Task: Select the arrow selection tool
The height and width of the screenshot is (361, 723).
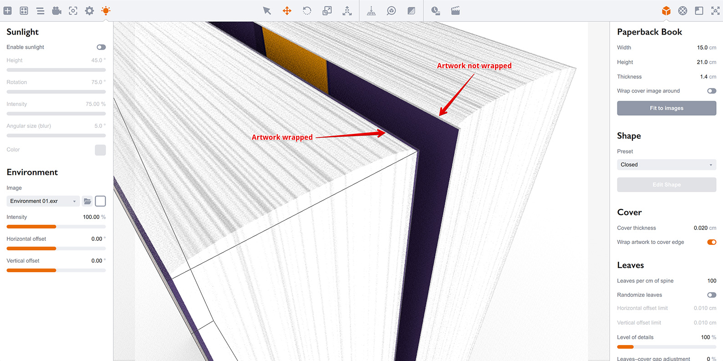Action: (267, 10)
